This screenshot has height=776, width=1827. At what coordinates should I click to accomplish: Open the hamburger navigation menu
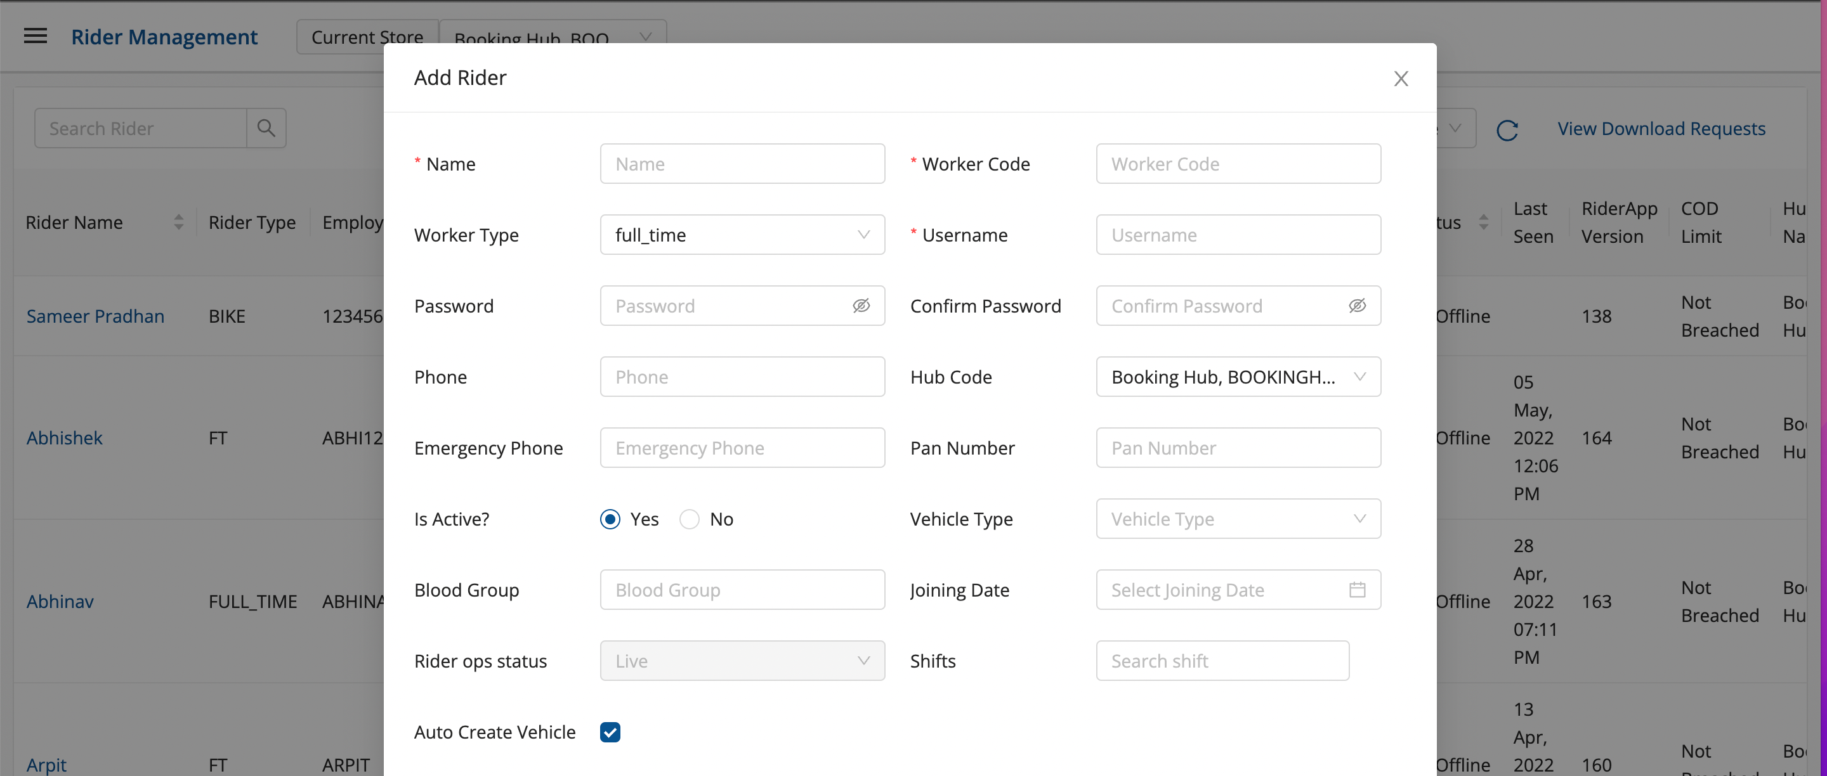[36, 36]
